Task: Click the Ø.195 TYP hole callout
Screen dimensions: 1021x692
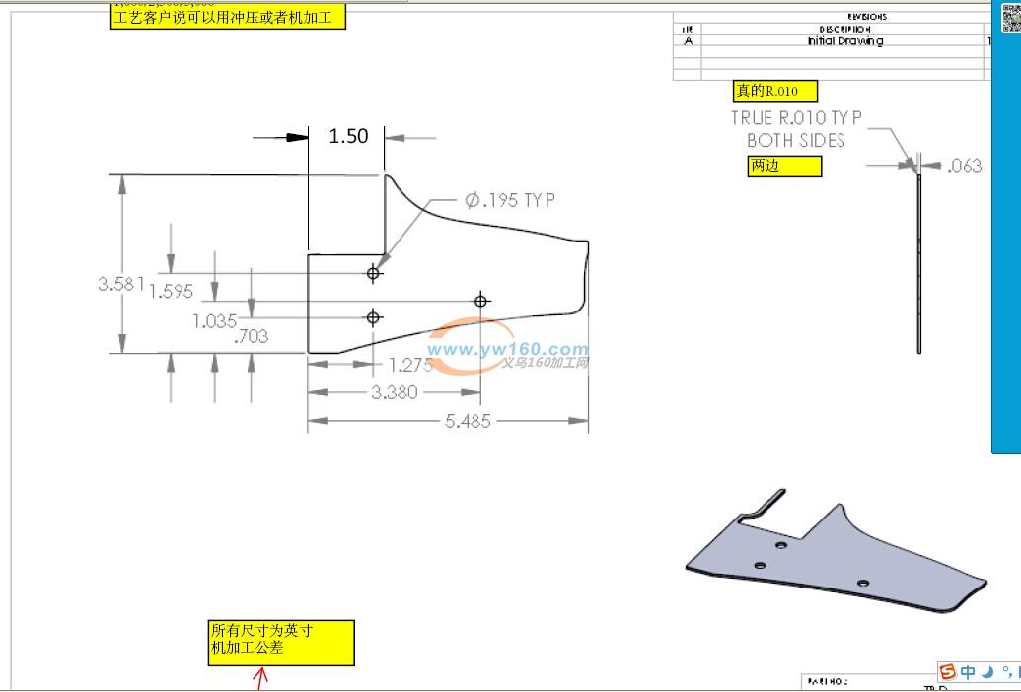Action: point(510,200)
